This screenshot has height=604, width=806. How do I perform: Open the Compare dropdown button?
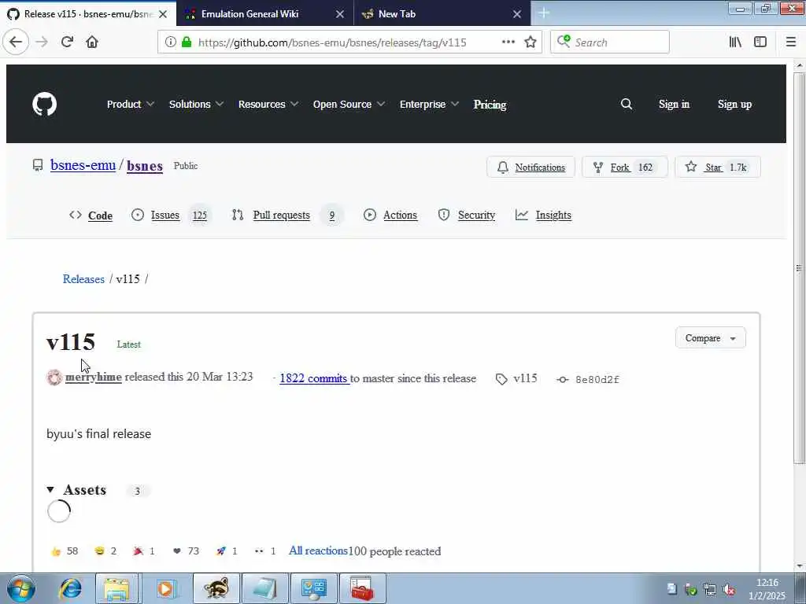(x=711, y=338)
